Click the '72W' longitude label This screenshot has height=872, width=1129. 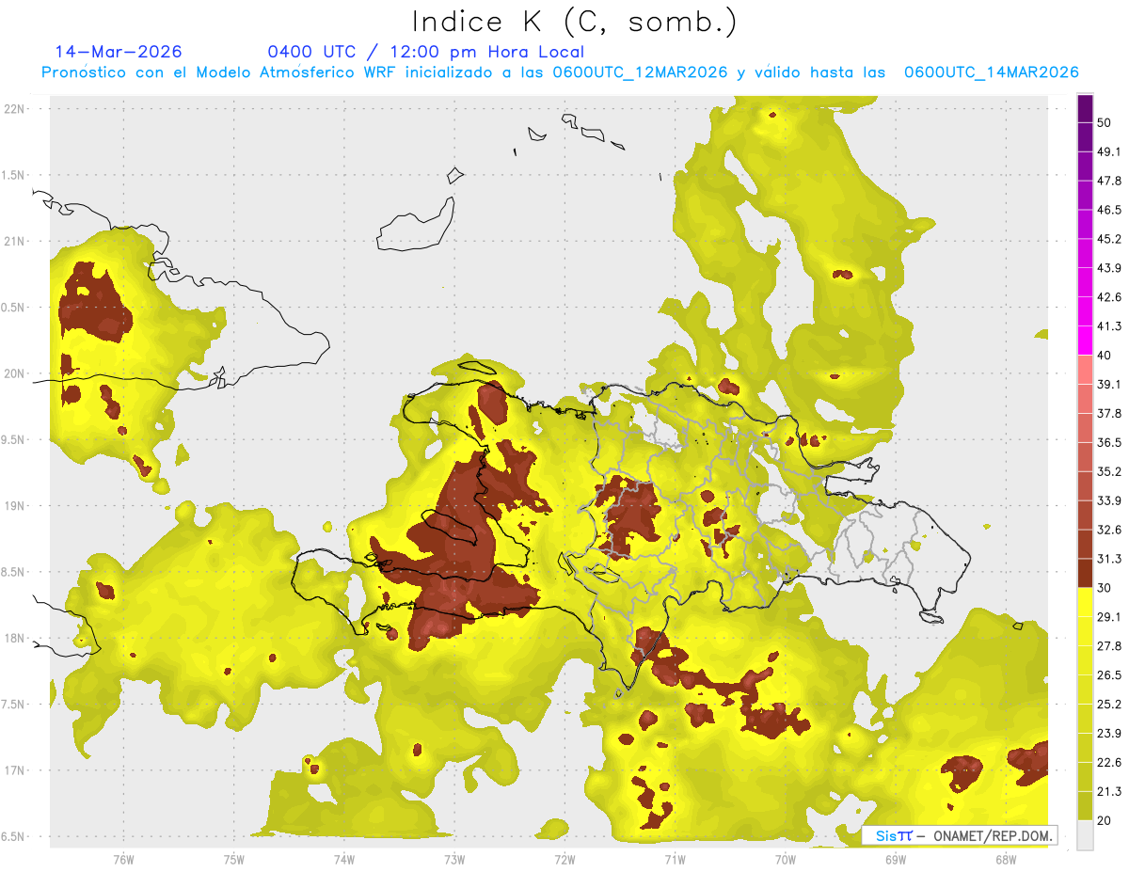pos(564,860)
